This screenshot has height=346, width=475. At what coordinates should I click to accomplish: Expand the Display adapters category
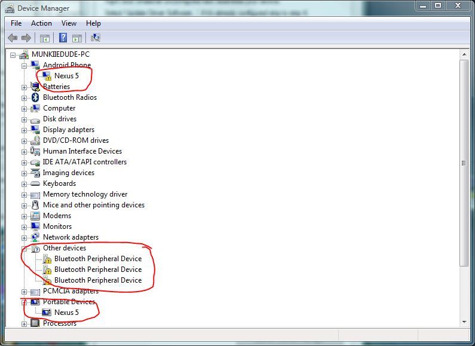tap(24, 130)
